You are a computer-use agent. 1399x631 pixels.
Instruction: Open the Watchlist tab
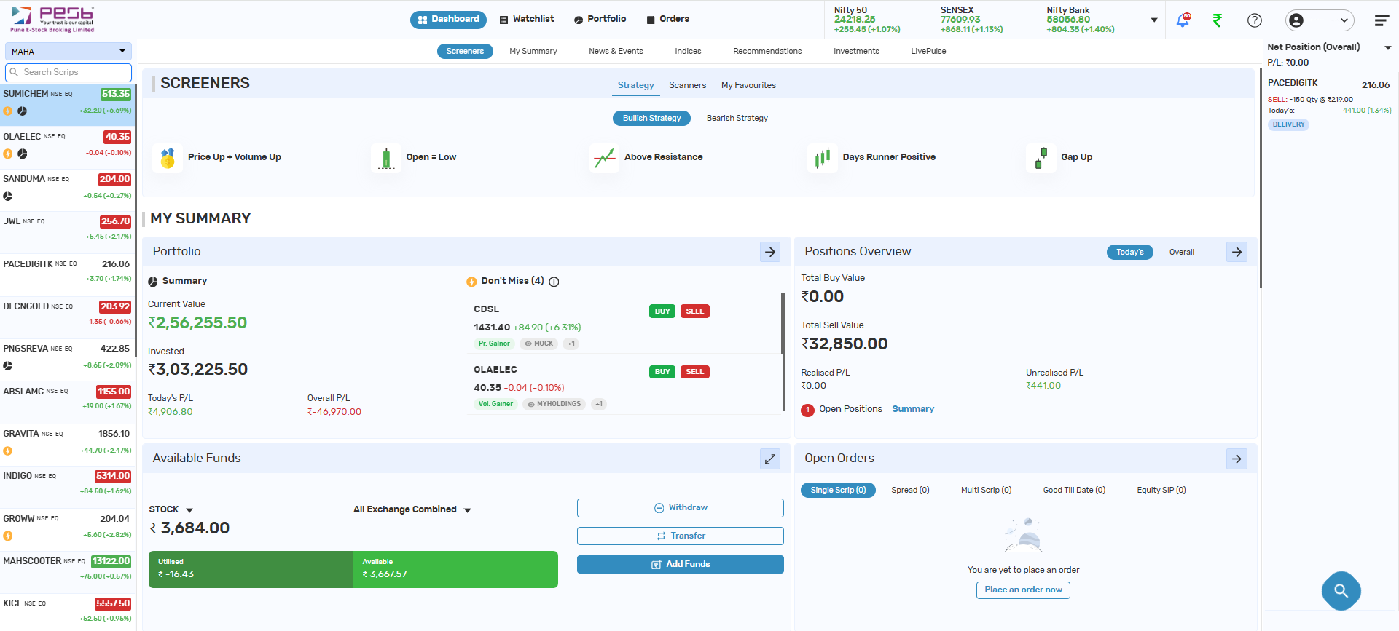tap(527, 20)
